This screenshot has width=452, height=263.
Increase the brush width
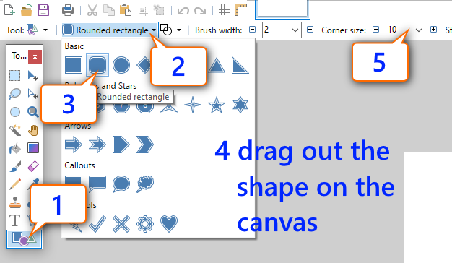(310, 30)
